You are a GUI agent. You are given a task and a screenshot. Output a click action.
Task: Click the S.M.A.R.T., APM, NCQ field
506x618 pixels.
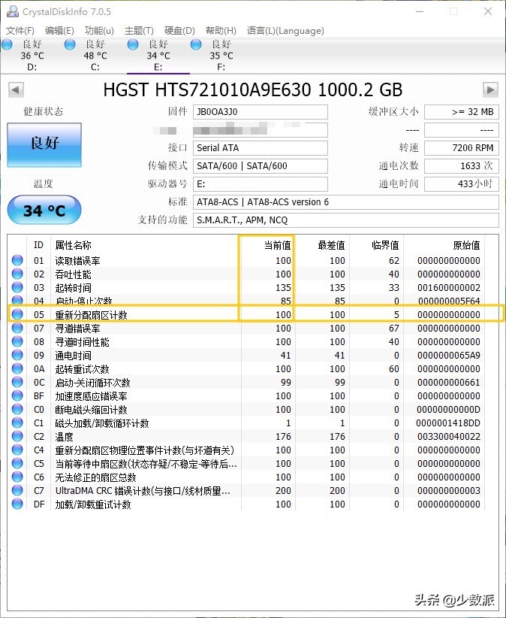click(345, 220)
